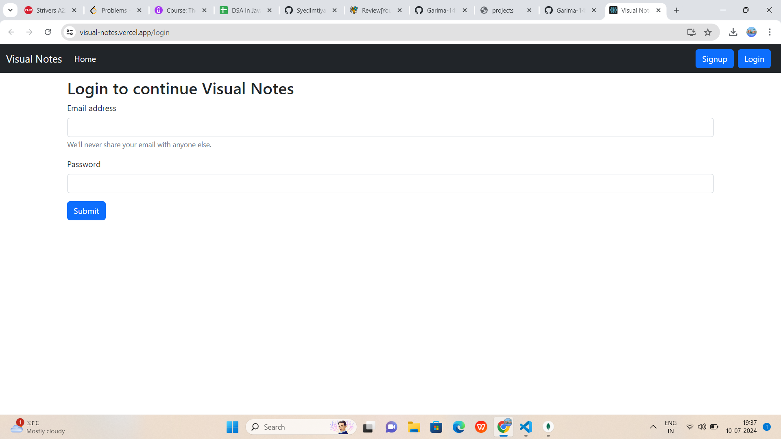View site information icon
This screenshot has width=781, height=439.
click(x=70, y=32)
